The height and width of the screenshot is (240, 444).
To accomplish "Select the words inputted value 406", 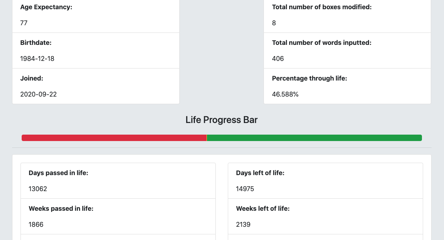I will pyautogui.click(x=278, y=58).
